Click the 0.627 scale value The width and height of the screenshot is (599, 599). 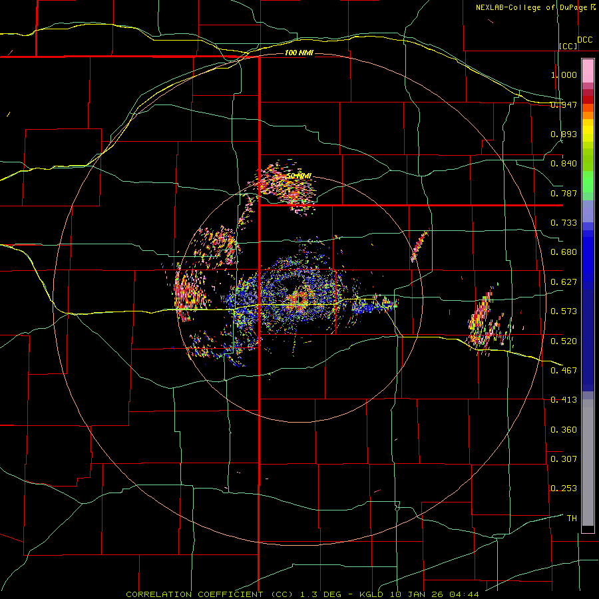coord(564,282)
